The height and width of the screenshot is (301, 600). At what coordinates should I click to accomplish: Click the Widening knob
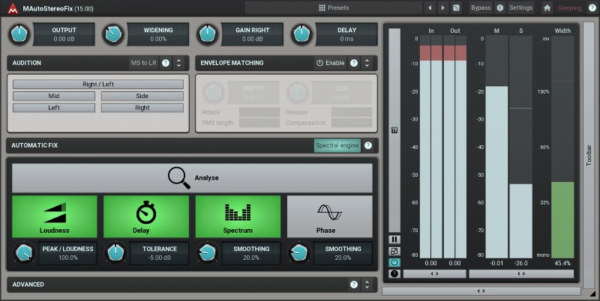point(114,34)
